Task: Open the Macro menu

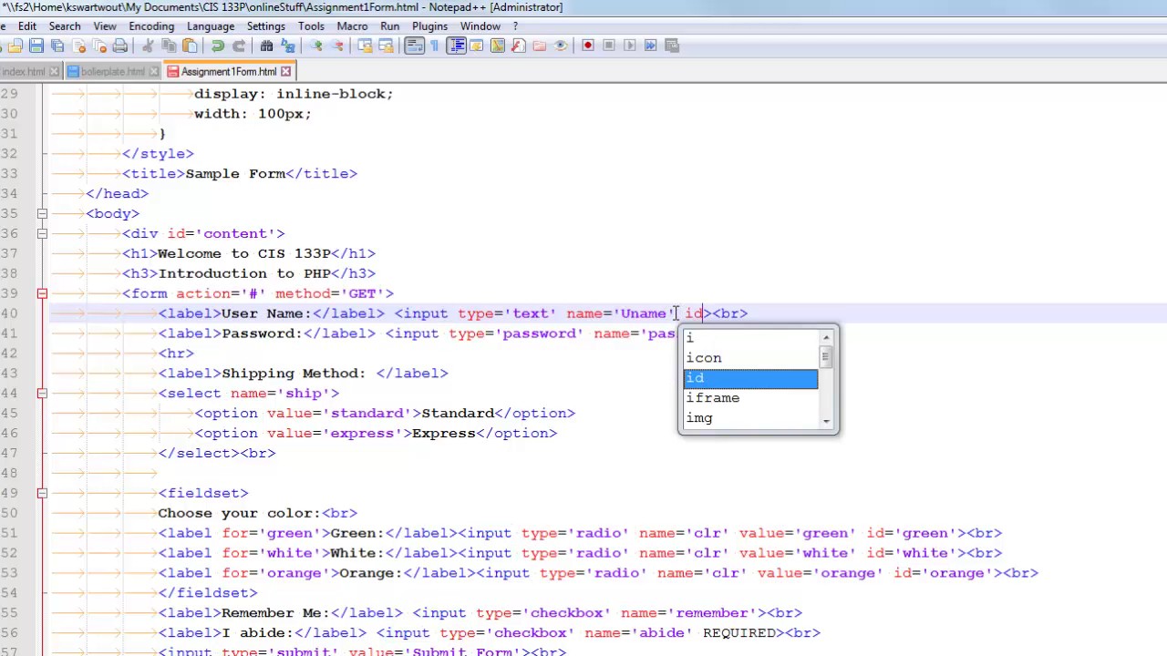Action: pyautogui.click(x=352, y=26)
